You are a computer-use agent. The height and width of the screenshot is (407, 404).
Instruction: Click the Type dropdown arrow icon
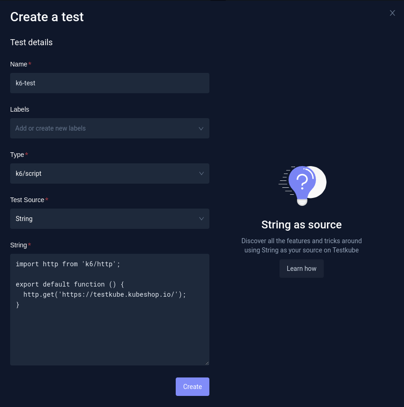point(202,174)
